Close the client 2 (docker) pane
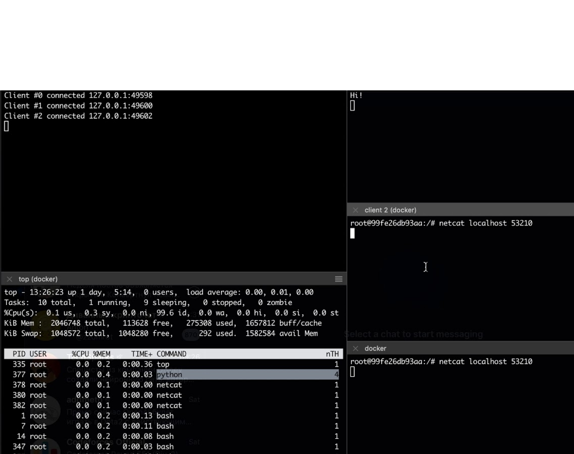The height and width of the screenshot is (454, 574). pos(356,210)
